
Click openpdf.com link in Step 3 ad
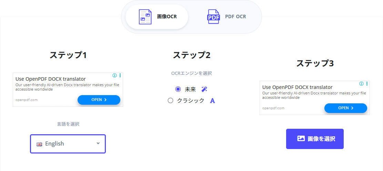tap(273, 108)
